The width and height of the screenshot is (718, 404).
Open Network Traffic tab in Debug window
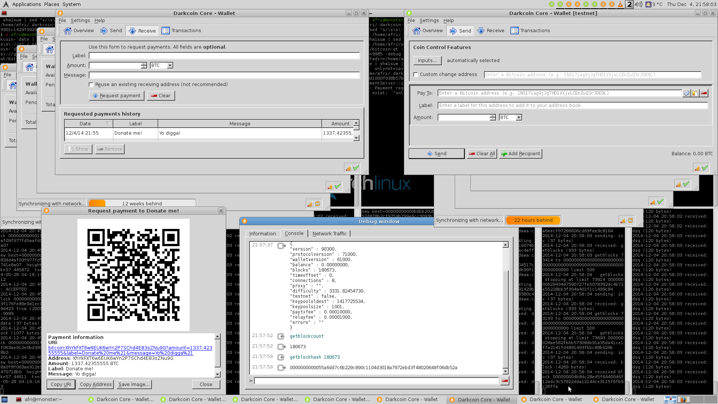(329, 234)
